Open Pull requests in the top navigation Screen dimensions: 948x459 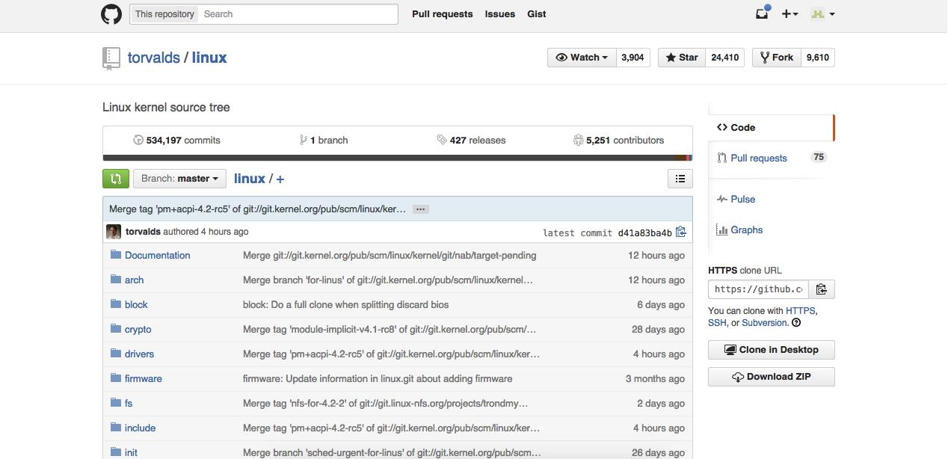point(443,14)
